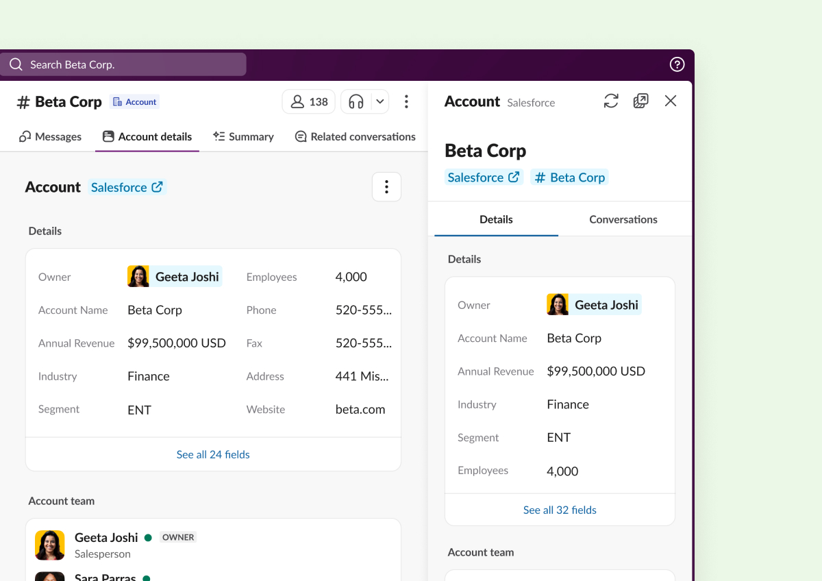
Task: Click the help question mark icon
Action: [x=677, y=64]
